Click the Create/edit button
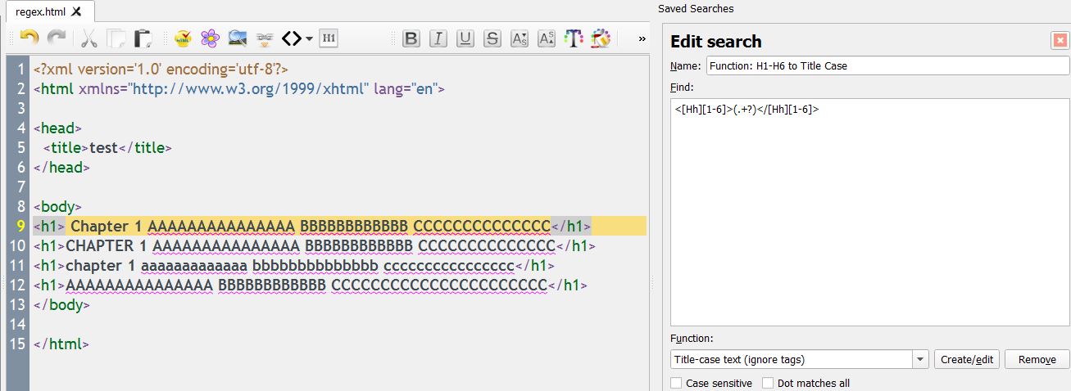1071x391 pixels. tap(967, 359)
